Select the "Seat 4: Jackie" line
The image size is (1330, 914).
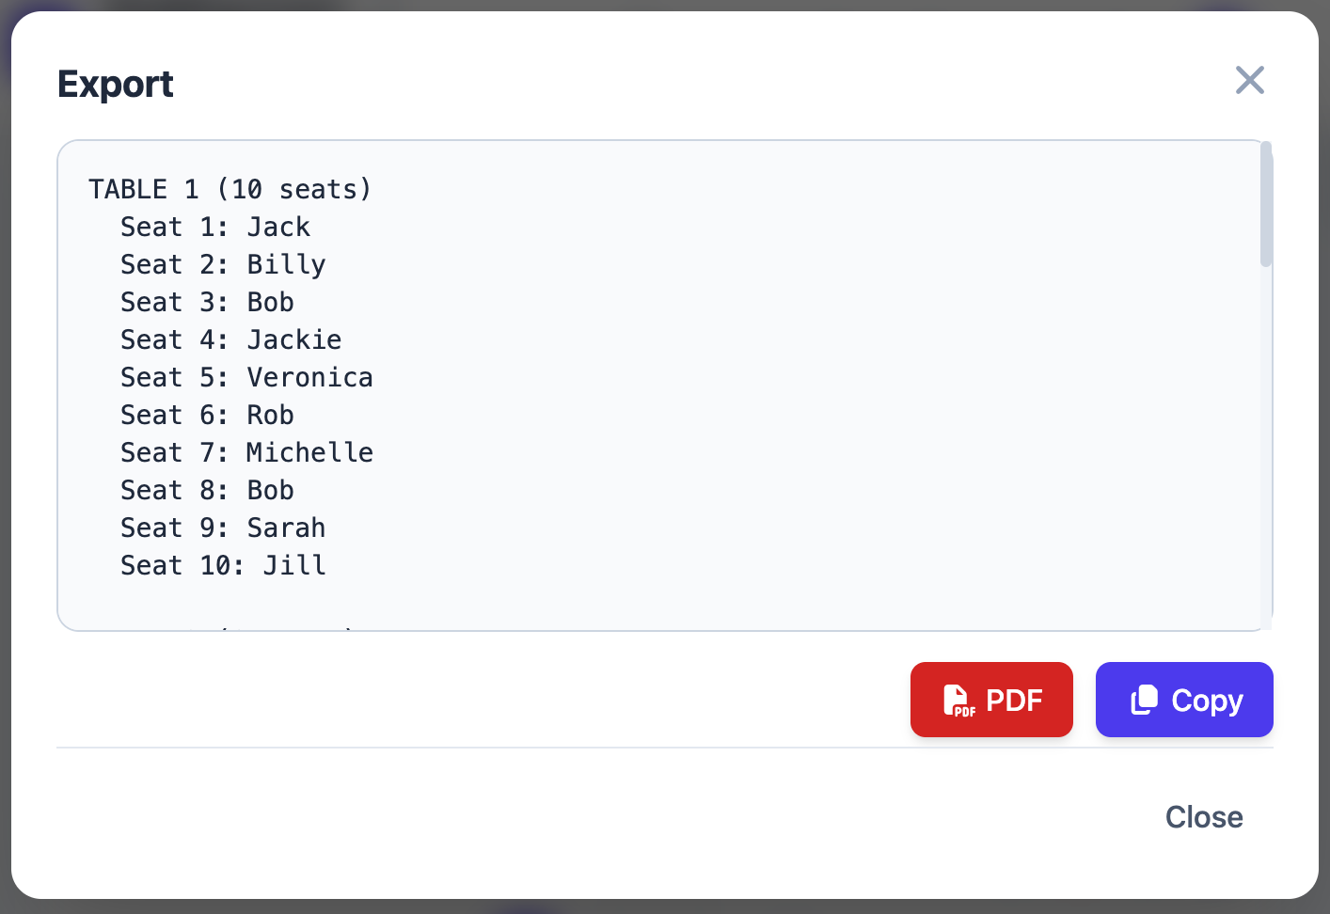(230, 340)
